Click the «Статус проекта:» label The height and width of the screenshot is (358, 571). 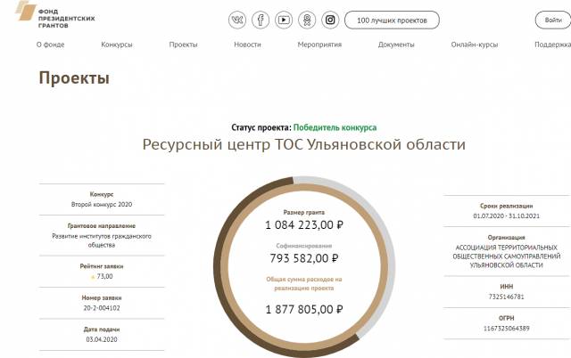click(261, 127)
